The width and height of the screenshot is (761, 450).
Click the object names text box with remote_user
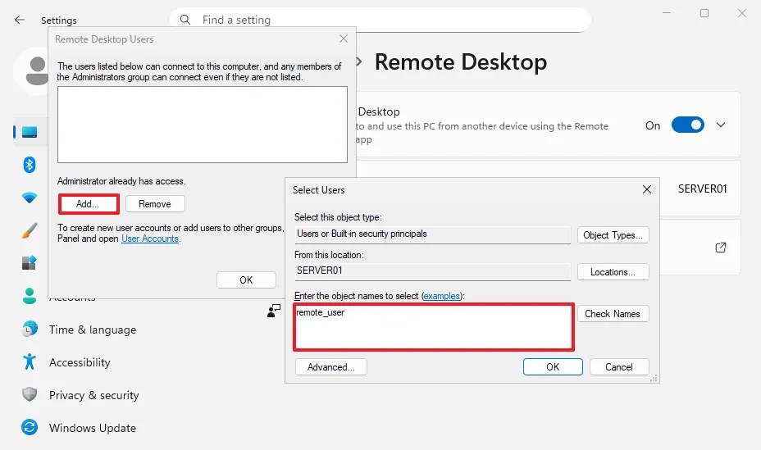tap(434, 327)
